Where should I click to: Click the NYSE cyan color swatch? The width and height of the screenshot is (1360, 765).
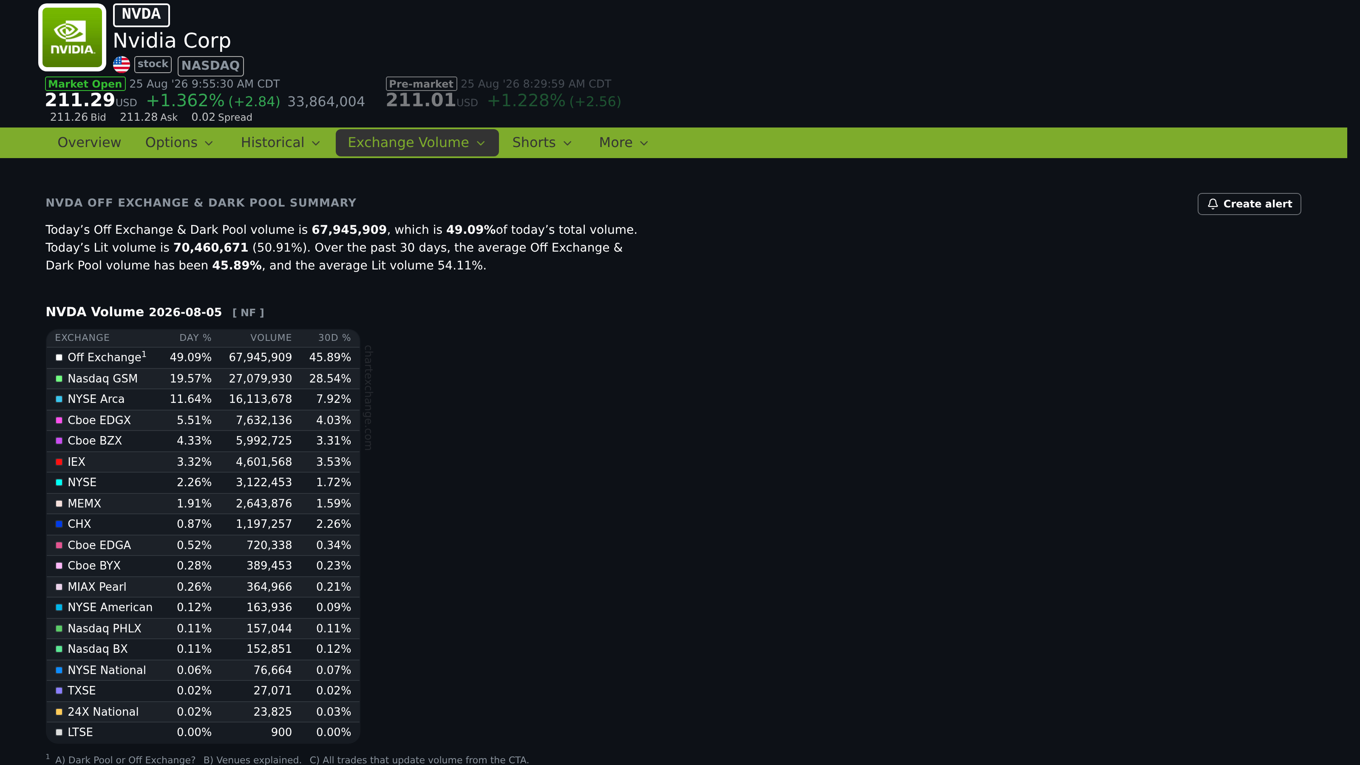[x=59, y=482]
